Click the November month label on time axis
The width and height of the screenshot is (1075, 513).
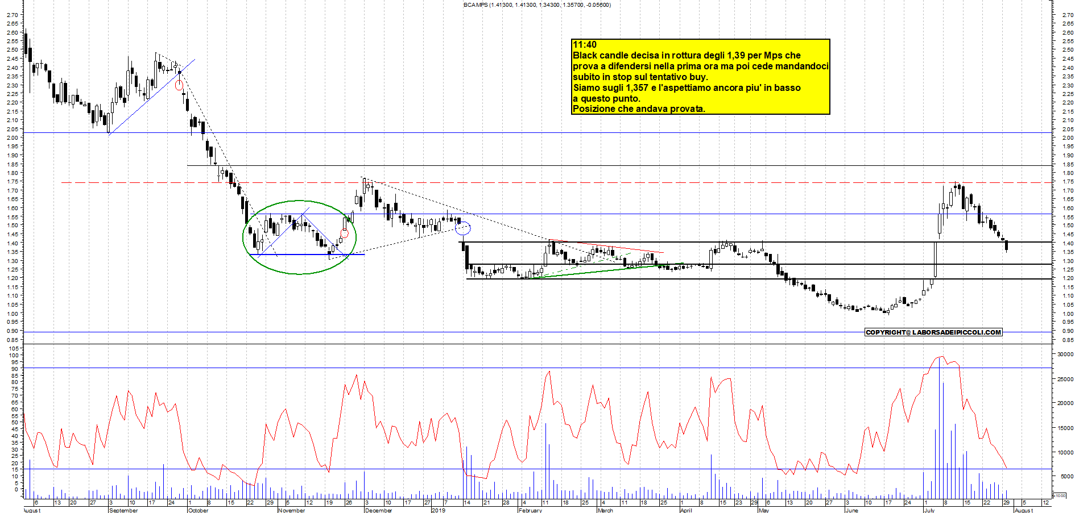click(x=292, y=510)
